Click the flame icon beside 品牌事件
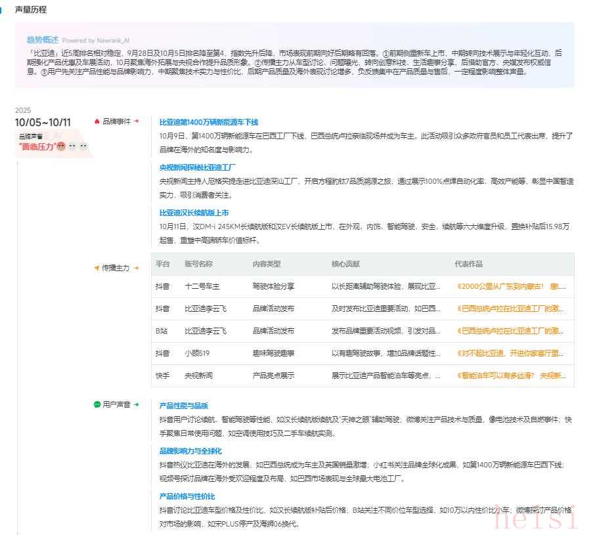This screenshot has width=589, height=537. 97,121
